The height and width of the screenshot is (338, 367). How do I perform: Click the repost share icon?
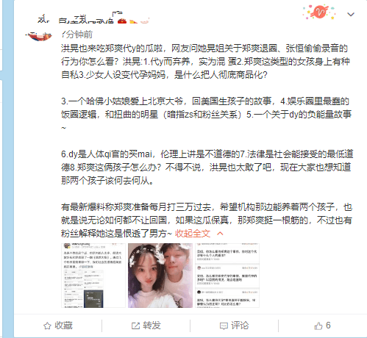point(135,326)
